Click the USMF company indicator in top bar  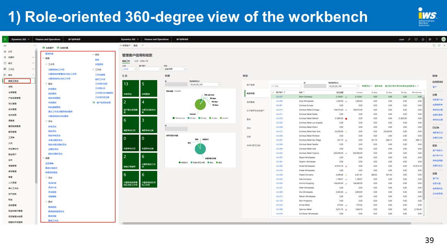click(402, 39)
